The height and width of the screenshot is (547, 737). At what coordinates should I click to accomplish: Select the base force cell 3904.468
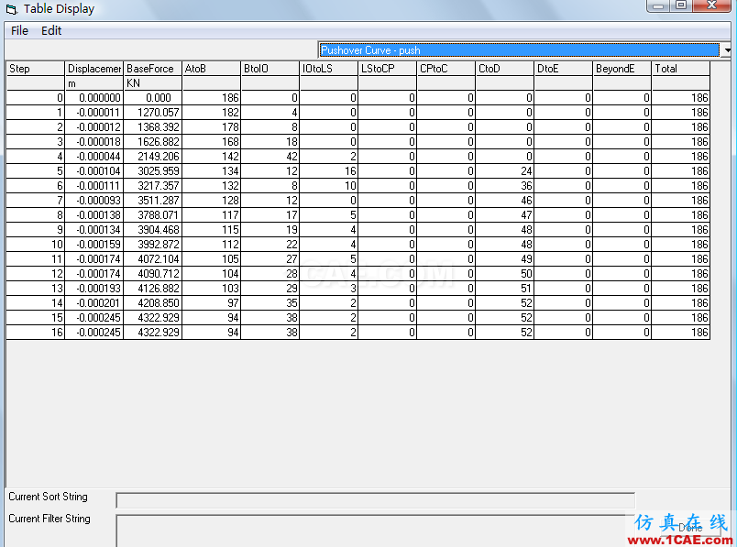153,229
